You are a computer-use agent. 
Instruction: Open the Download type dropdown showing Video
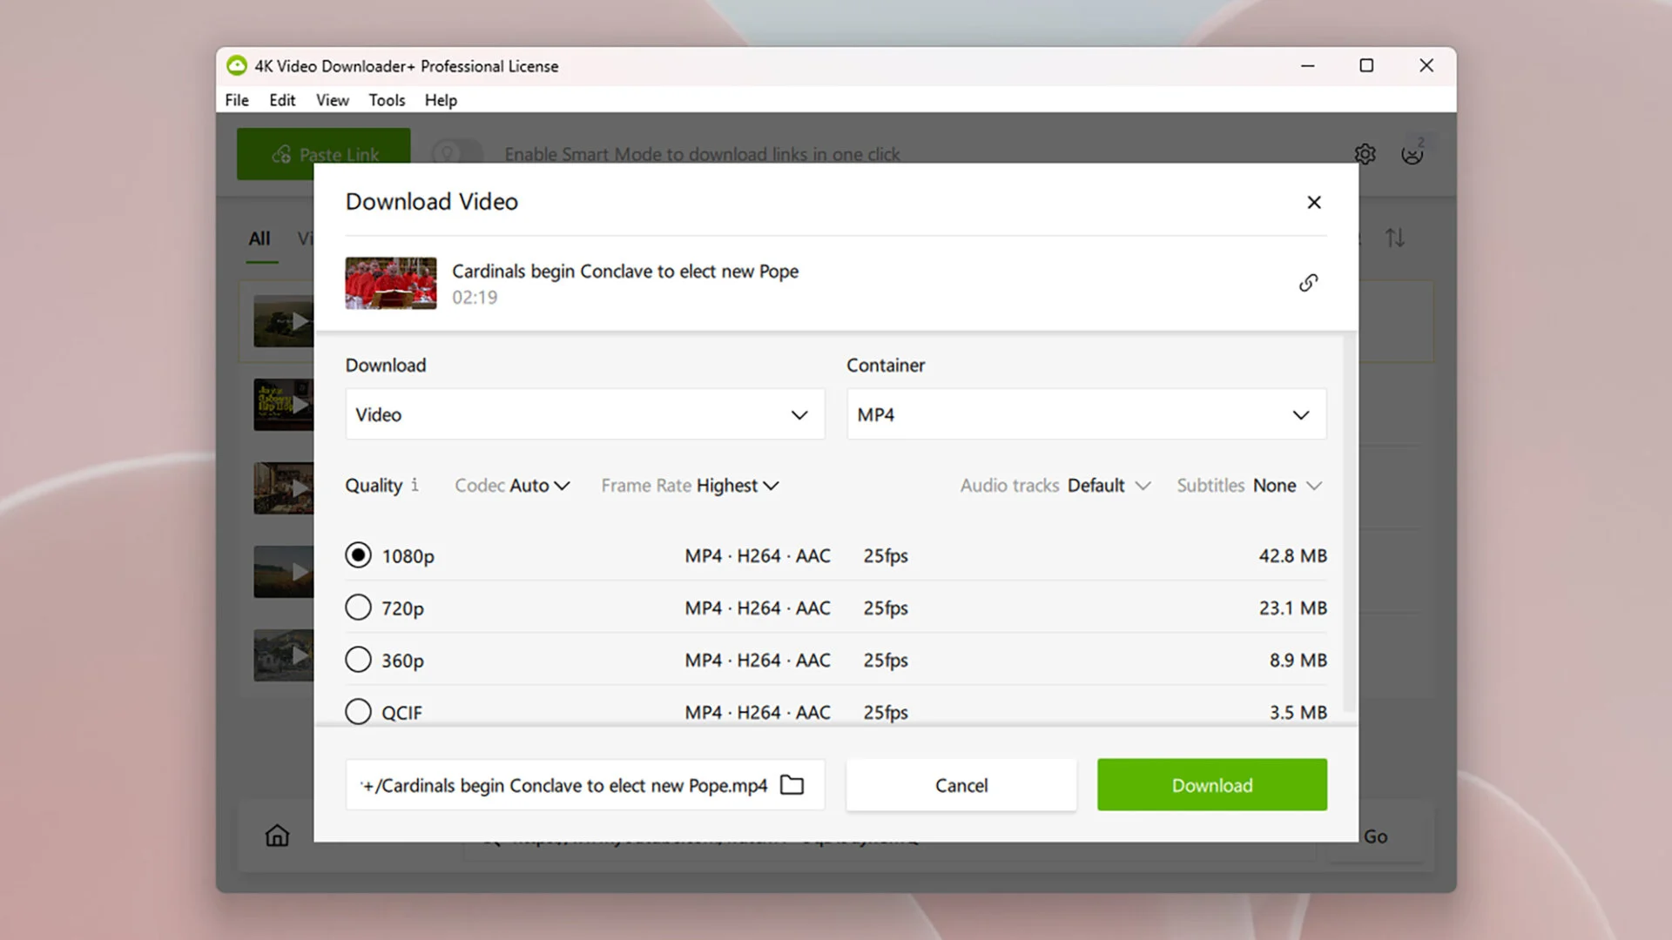(584, 414)
